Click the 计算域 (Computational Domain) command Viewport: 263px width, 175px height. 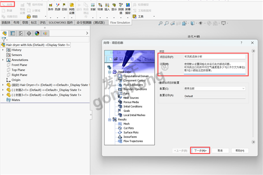click(x=34, y=11)
